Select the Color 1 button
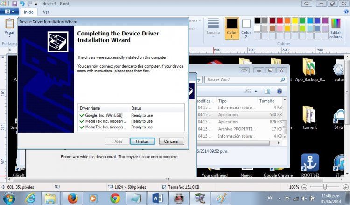Image resolution: width=350 pixels, height=205 pixels. (x=232, y=28)
